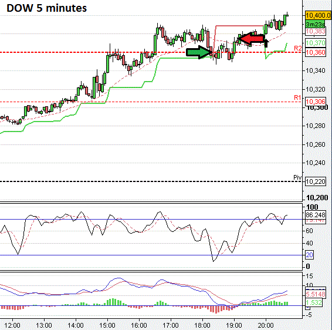Screen dimensions: 332x330
Task: Click the -5 level on MACD axis
Action: (x=309, y=315)
